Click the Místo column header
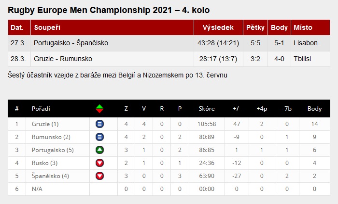 coord(303,28)
